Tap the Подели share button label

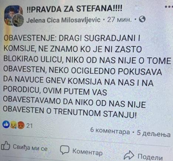(x=150, y=157)
